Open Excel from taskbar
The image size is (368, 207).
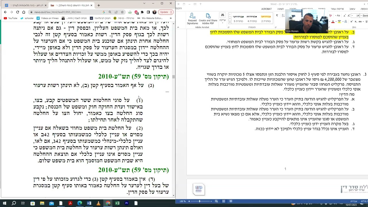pyautogui.click(x=117, y=203)
